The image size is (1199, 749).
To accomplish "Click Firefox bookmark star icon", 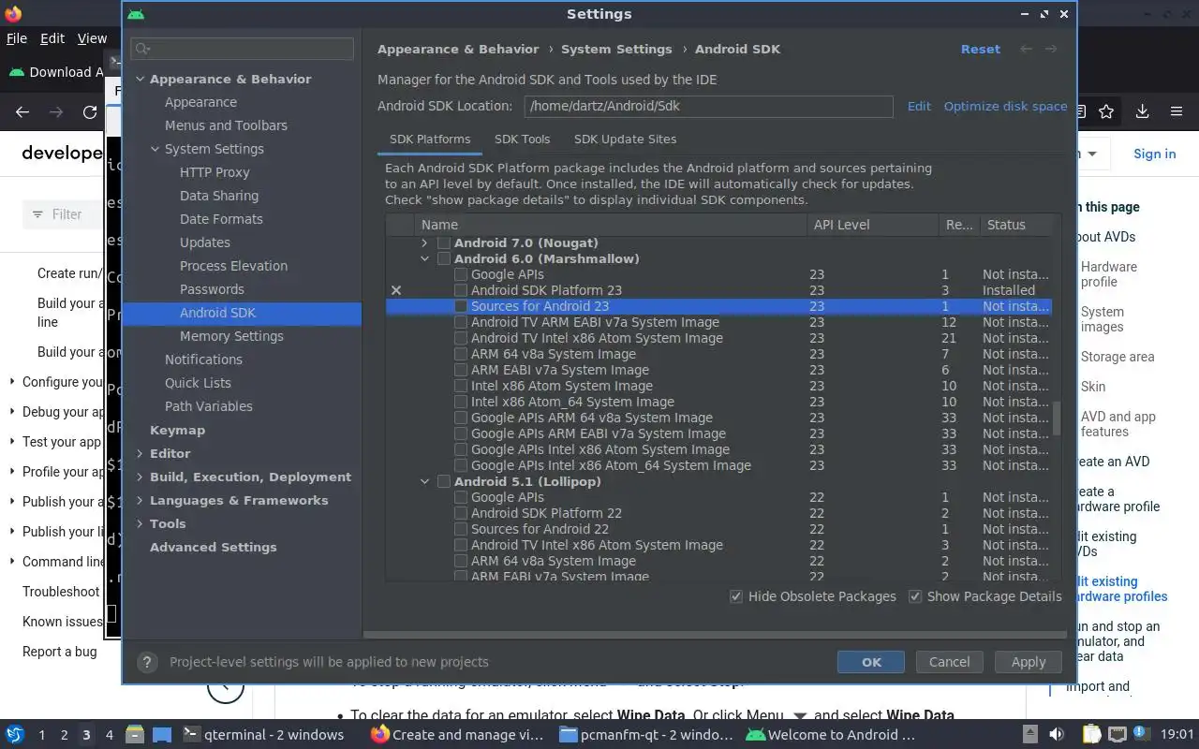I will click(1106, 111).
